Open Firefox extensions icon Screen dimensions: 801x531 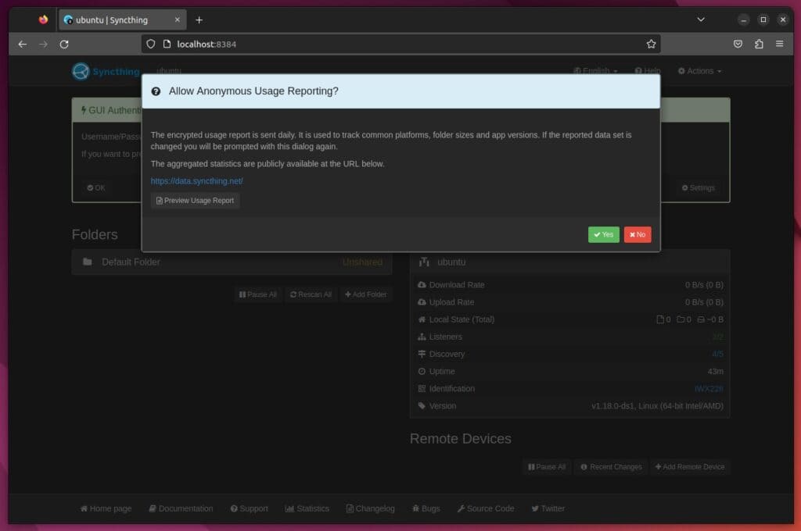pyautogui.click(x=759, y=45)
